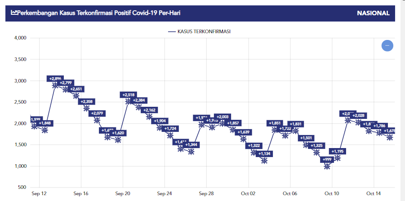Click the +2,028 data point label
The height and width of the screenshot is (201, 405).
pyautogui.click(x=358, y=116)
